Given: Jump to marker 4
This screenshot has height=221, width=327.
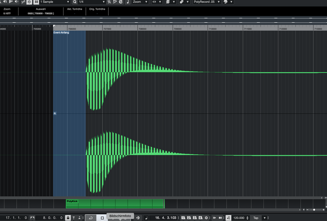Looking at the screenshot, I should pyautogui.click(x=200, y=218).
